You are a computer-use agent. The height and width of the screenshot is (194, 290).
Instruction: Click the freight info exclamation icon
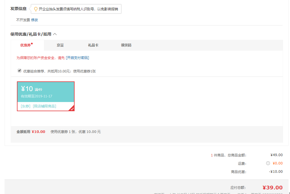[268, 163]
